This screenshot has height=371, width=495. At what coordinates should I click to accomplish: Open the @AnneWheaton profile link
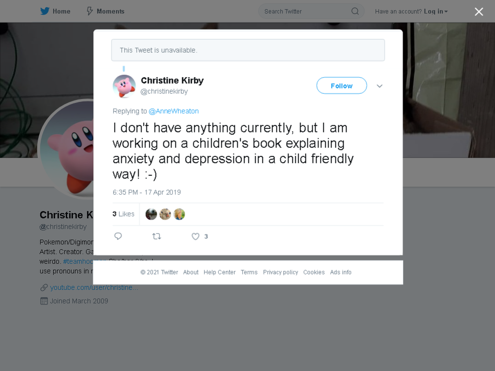click(174, 111)
